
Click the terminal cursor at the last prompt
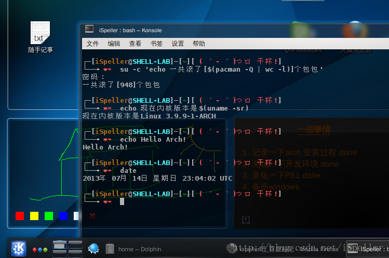(122, 201)
